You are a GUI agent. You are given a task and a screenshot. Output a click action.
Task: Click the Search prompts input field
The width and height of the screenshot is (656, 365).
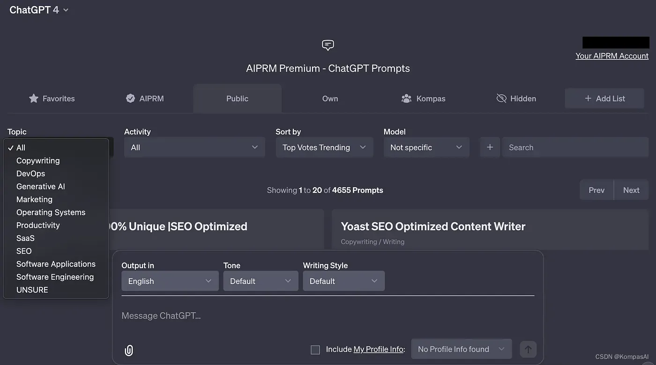click(575, 147)
